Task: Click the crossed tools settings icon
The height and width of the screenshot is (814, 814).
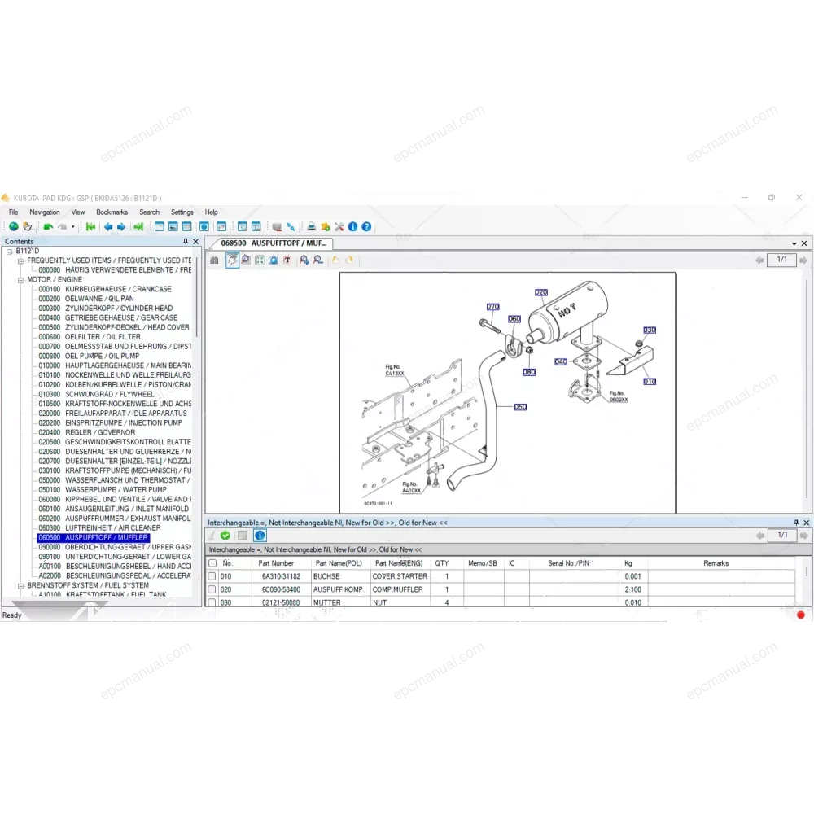Action: 339,227
